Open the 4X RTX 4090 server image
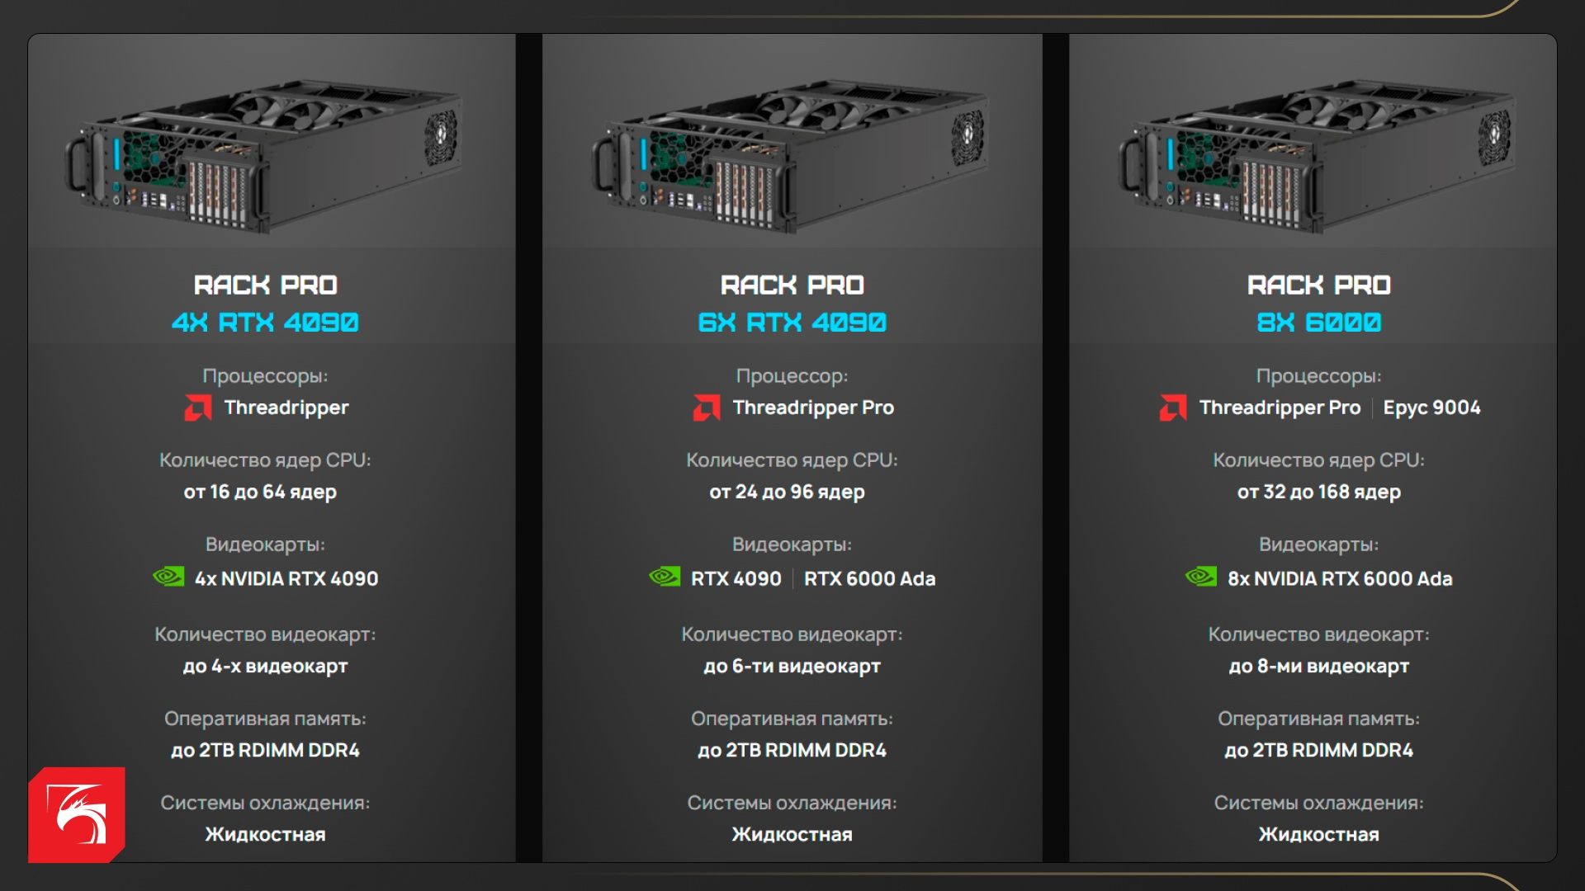1585x891 pixels. [264, 155]
